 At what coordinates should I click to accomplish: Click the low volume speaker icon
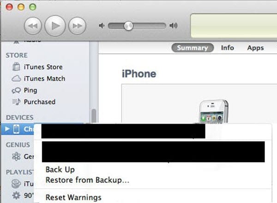(x=102, y=26)
